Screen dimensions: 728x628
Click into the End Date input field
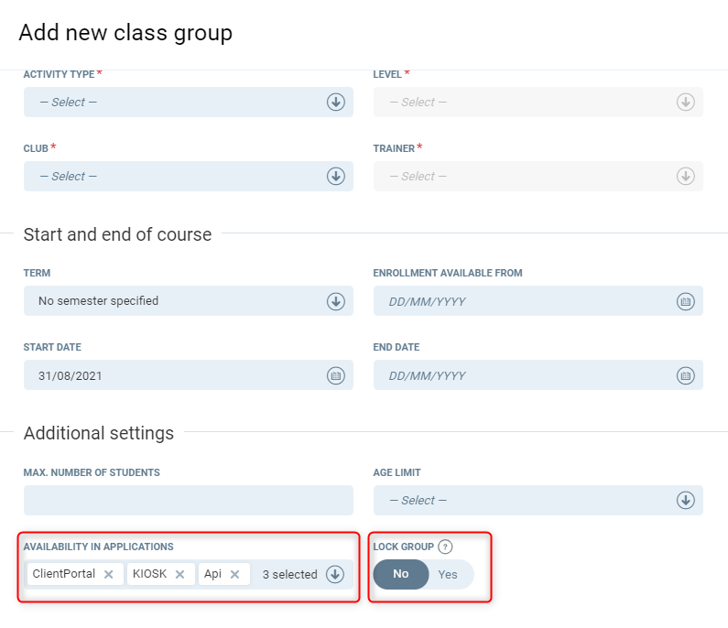522,375
